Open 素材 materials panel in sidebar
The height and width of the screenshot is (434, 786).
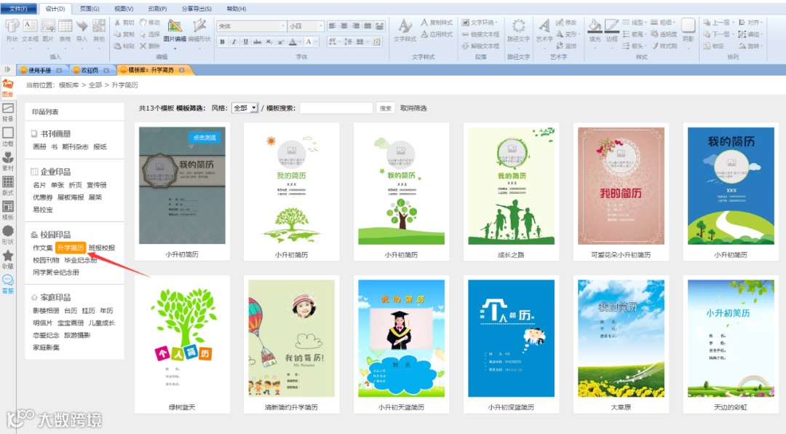[8, 162]
